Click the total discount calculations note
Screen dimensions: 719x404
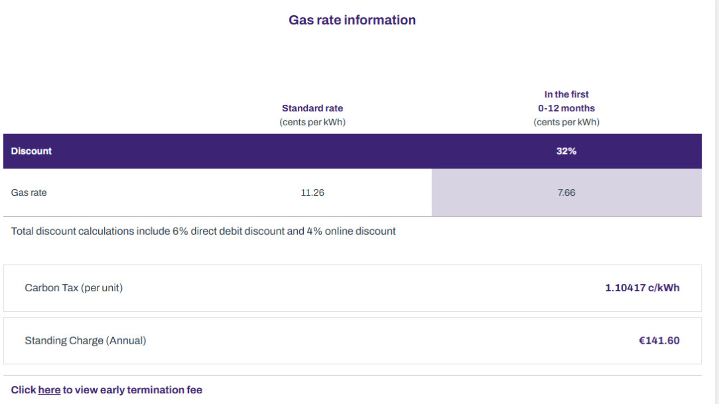coord(204,232)
